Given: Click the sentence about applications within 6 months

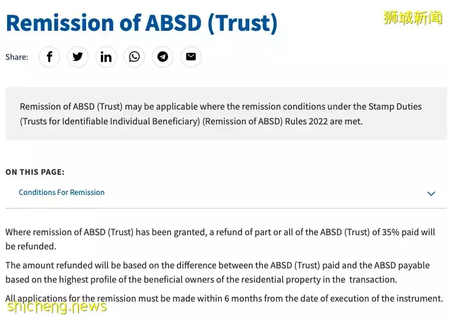Looking at the screenshot, I should (x=224, y=299).
